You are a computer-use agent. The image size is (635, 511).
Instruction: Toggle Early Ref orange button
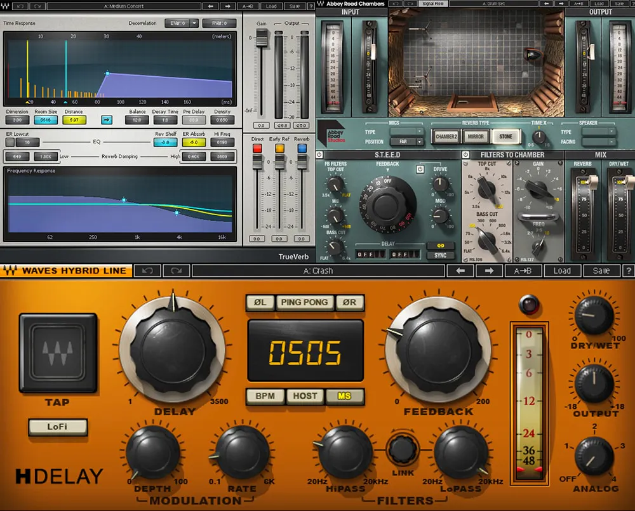tap(279, 148)
